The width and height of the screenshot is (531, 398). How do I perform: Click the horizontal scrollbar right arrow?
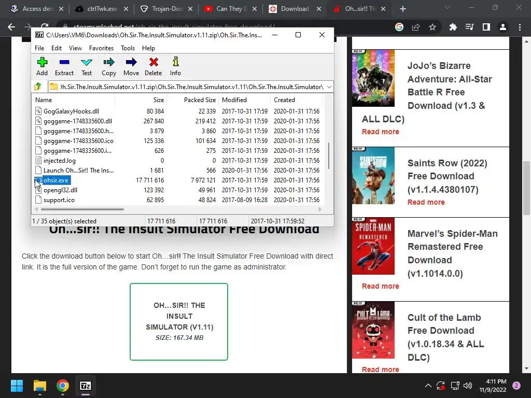[x=319, y=209]
